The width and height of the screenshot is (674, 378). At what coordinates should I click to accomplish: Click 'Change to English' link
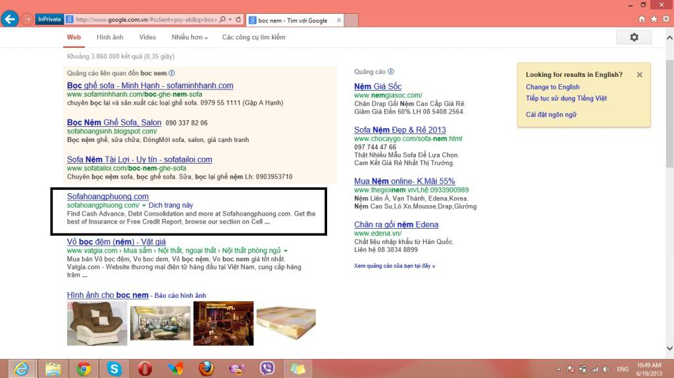coord(552,87)
